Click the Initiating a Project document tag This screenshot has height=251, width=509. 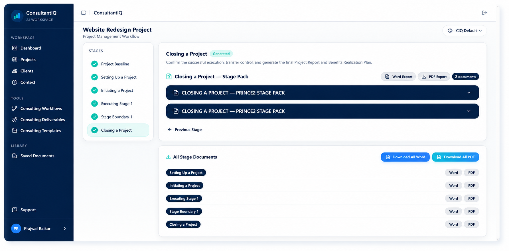click(x=184, y=185)
